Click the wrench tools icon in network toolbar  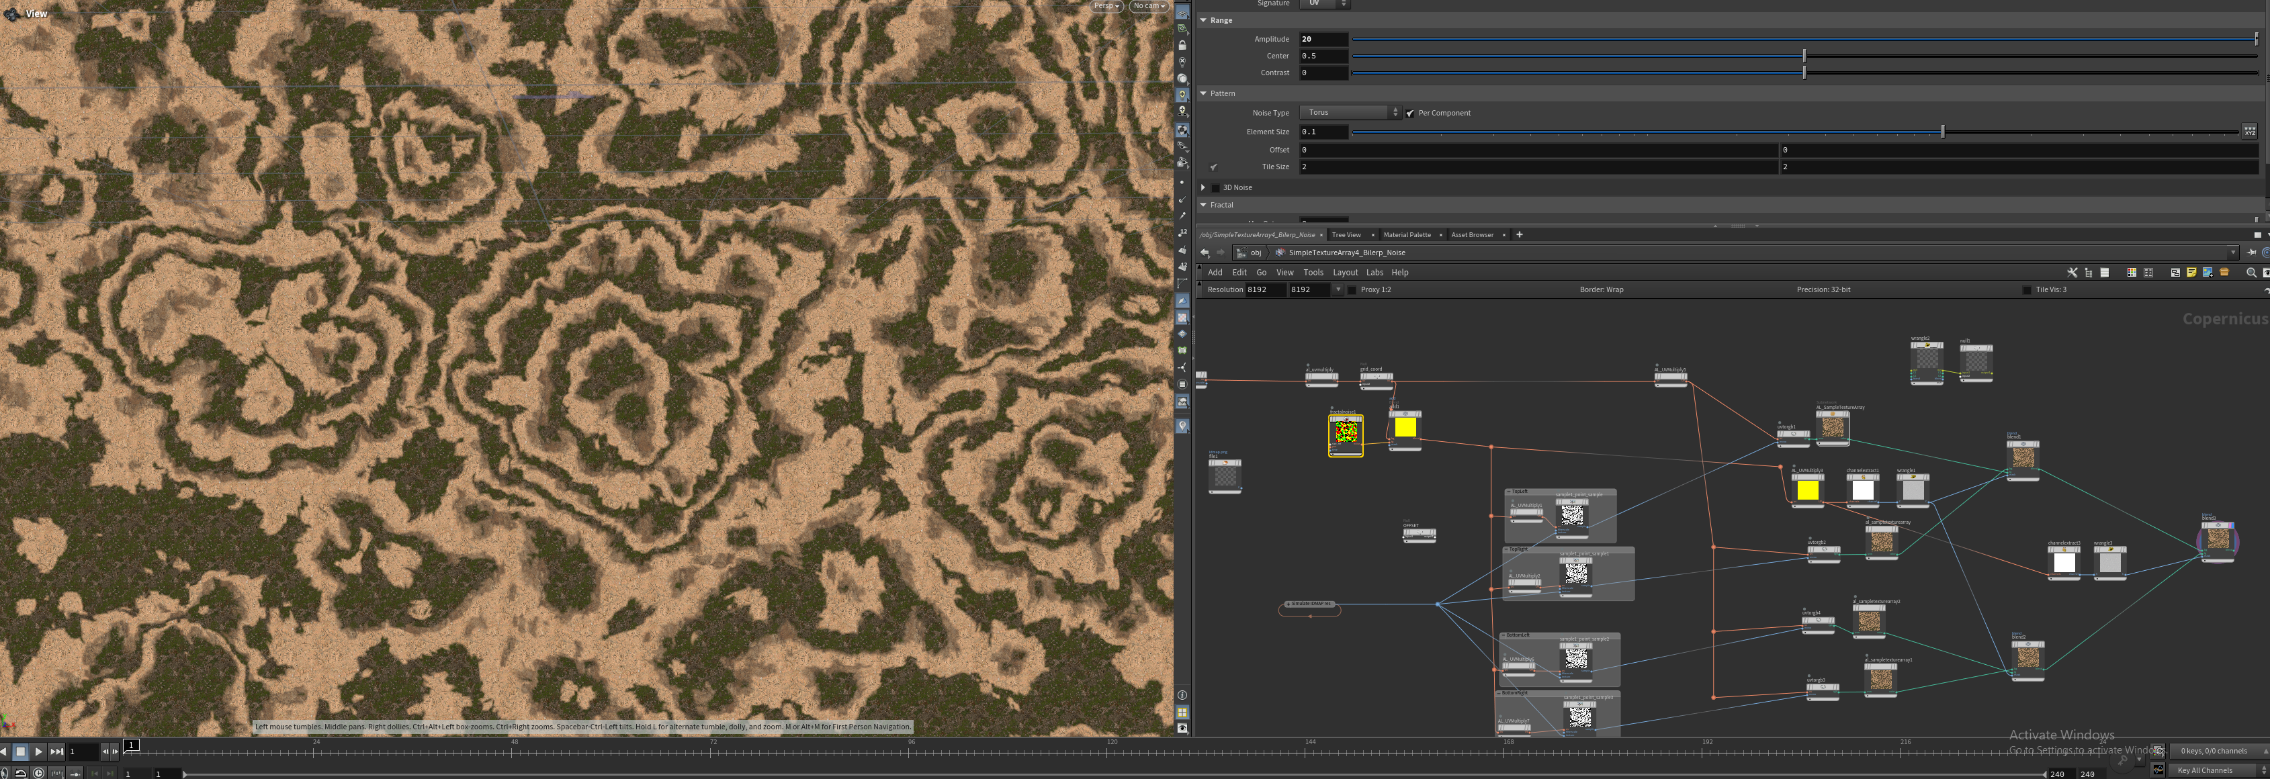(2072, 272)
